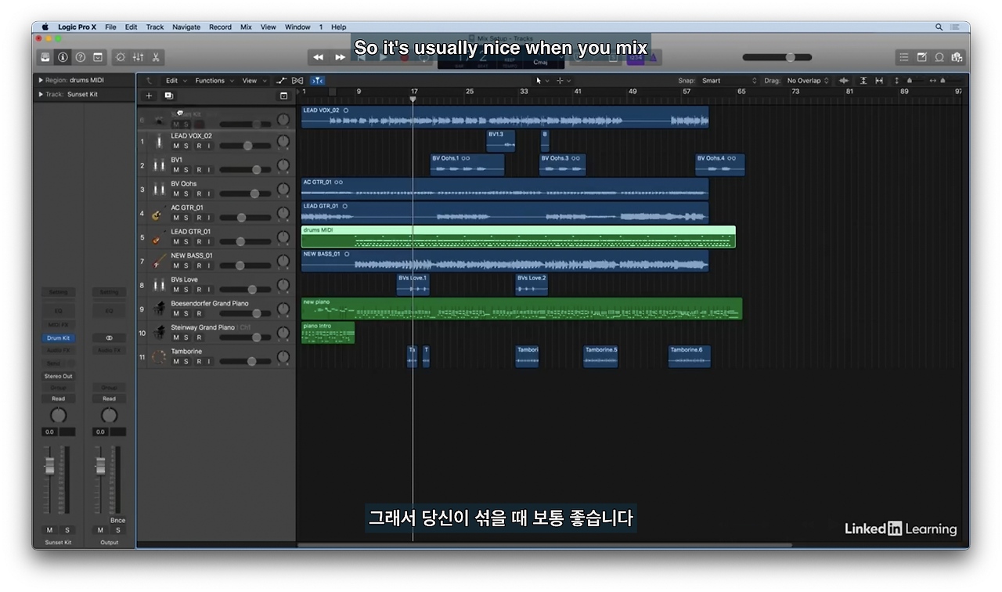Screen dimensions: 1002x592
Task: Select the drums MIDI region
Action: click(518, 237)
